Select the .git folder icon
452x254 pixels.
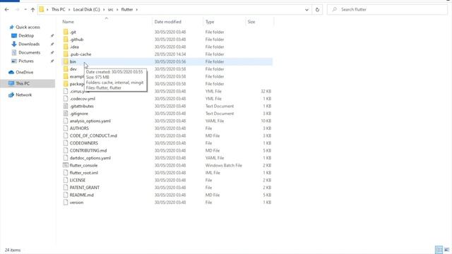point(66,32)
